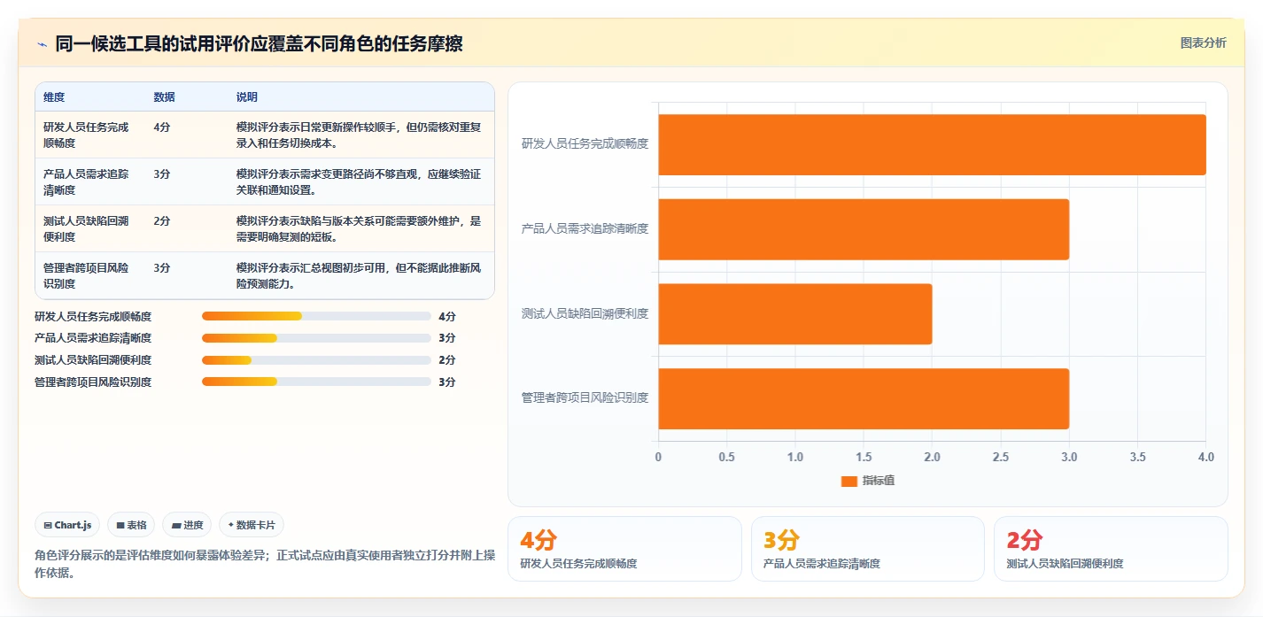Select the 数据卡片 tag chip
This screenshot has width=1263, height=617.
pos(252,525)
